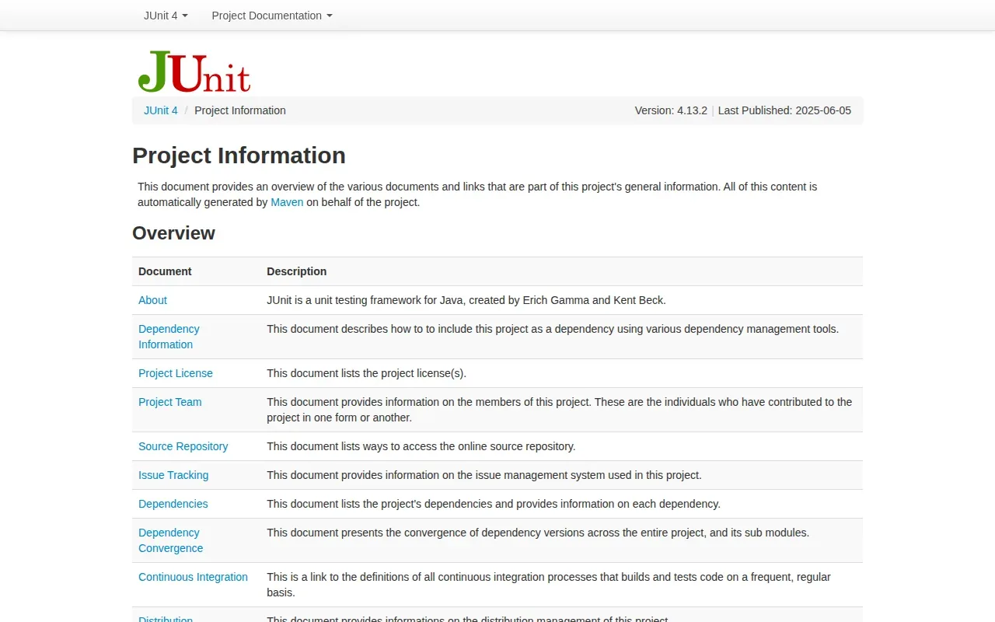995x622 pixels.
Task: Visit the Continuous Integration page
Action: click(193, 577)
